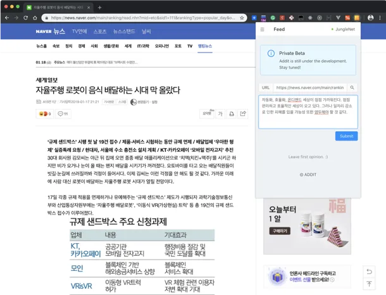Screen dimensions: 386x295
Task: Close the Naver news browser tab
Action: click(x=89, y=8)
